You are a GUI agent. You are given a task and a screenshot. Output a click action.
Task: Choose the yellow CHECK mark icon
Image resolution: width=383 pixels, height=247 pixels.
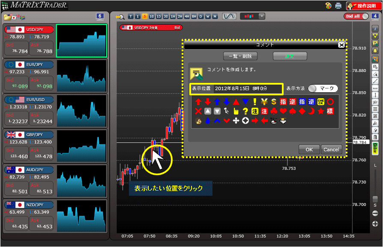point(321,102)
